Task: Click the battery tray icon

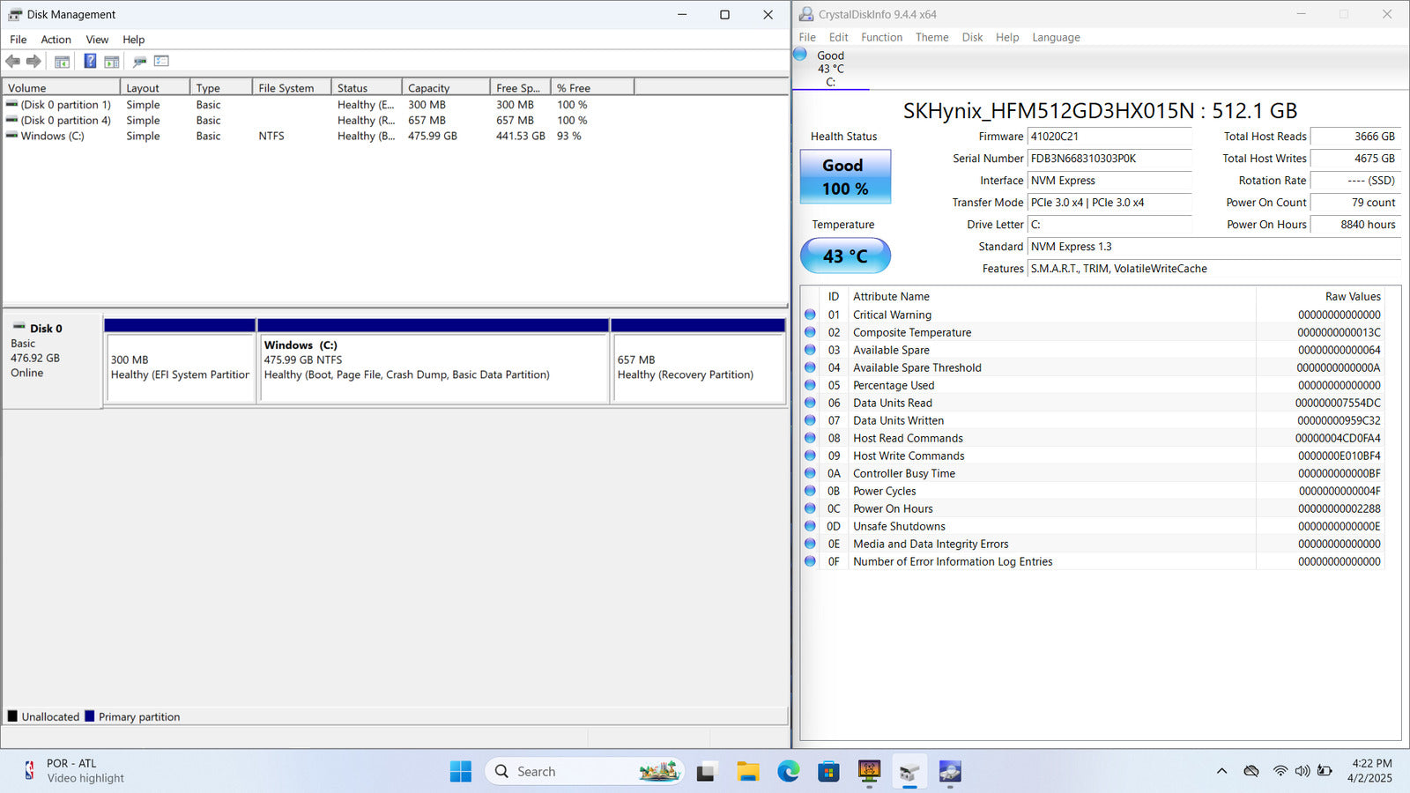Action: click(1325, 771)
